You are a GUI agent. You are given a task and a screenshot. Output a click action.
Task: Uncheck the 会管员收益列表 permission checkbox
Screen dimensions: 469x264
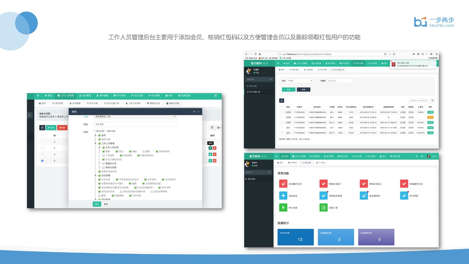pos(99,171)
